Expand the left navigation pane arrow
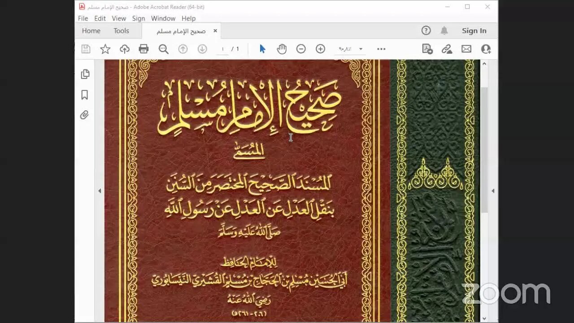 [x=100, y=191]
